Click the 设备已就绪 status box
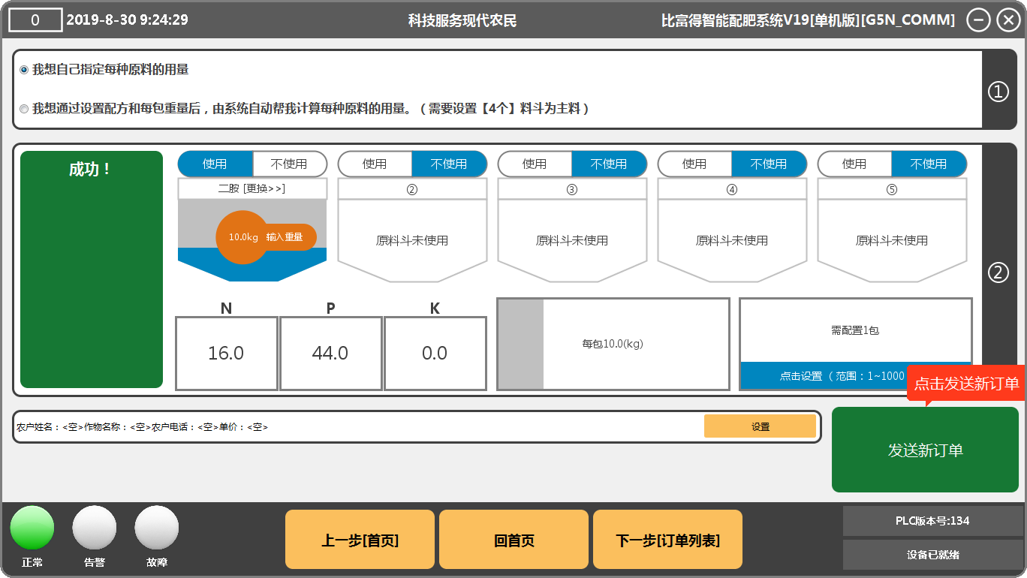This screenshot has width=1027, height=578. [x=932, y=555]
